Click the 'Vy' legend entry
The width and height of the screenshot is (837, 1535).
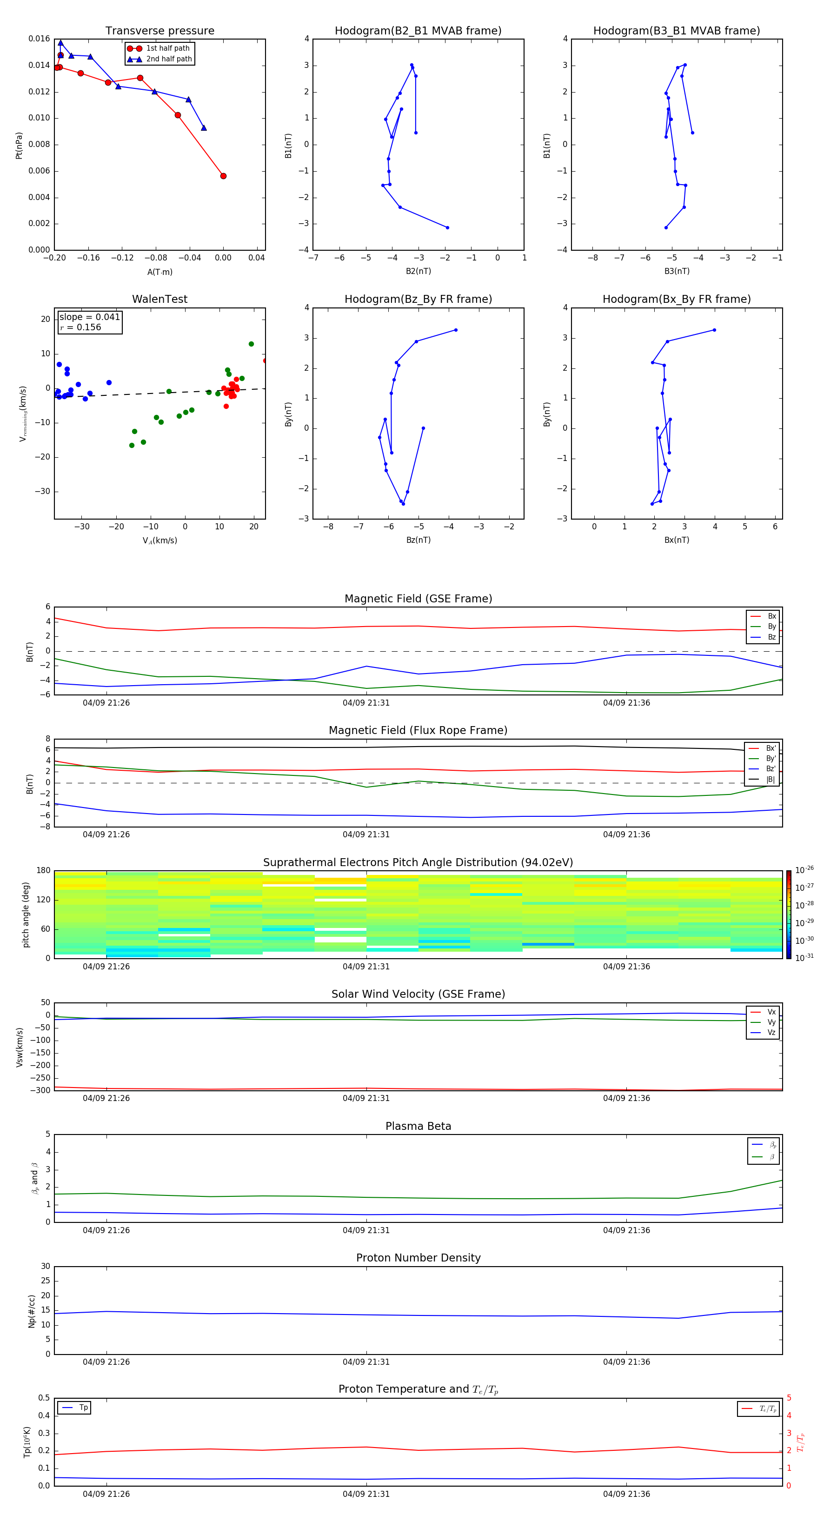tap(763, 1022)
